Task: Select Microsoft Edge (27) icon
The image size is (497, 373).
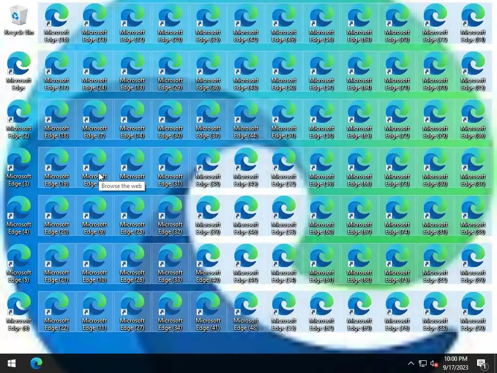Action: coord(132,312)
